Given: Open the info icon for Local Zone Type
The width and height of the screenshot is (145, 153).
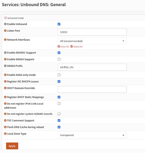Looking at the screenshot, I should click(5, 133).
